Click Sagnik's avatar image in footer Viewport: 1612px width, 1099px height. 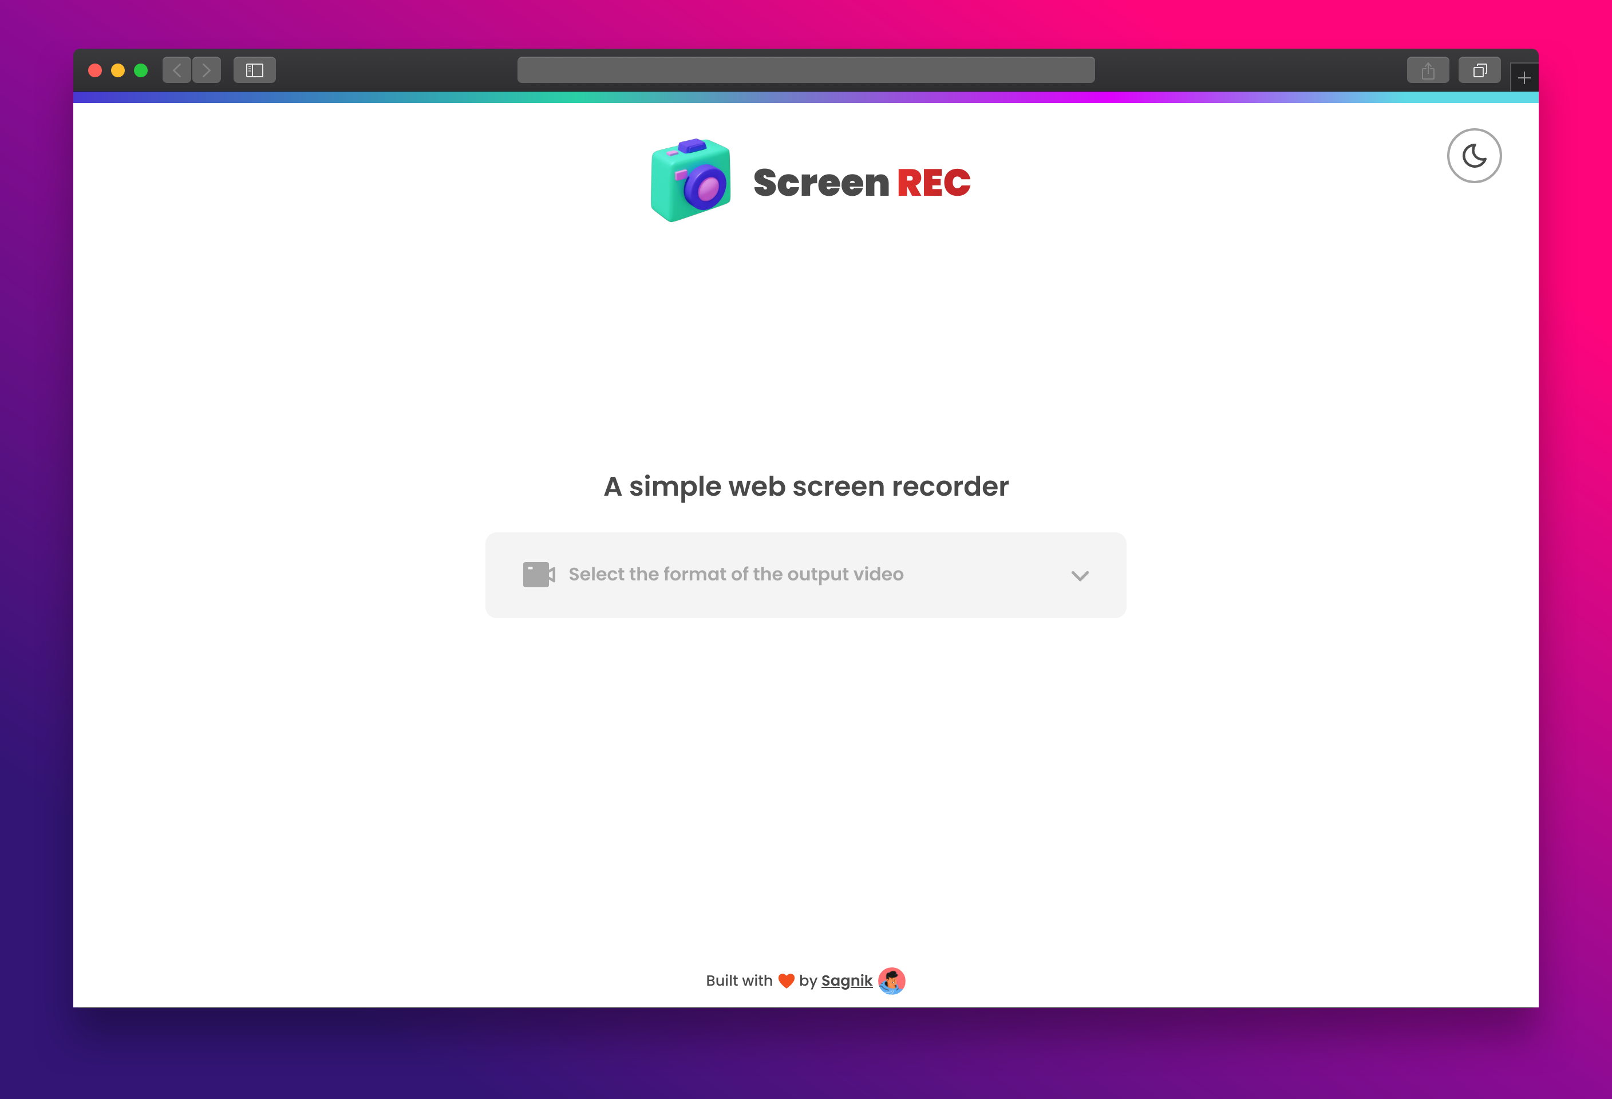pyautogui.click(x=891, y=981)
